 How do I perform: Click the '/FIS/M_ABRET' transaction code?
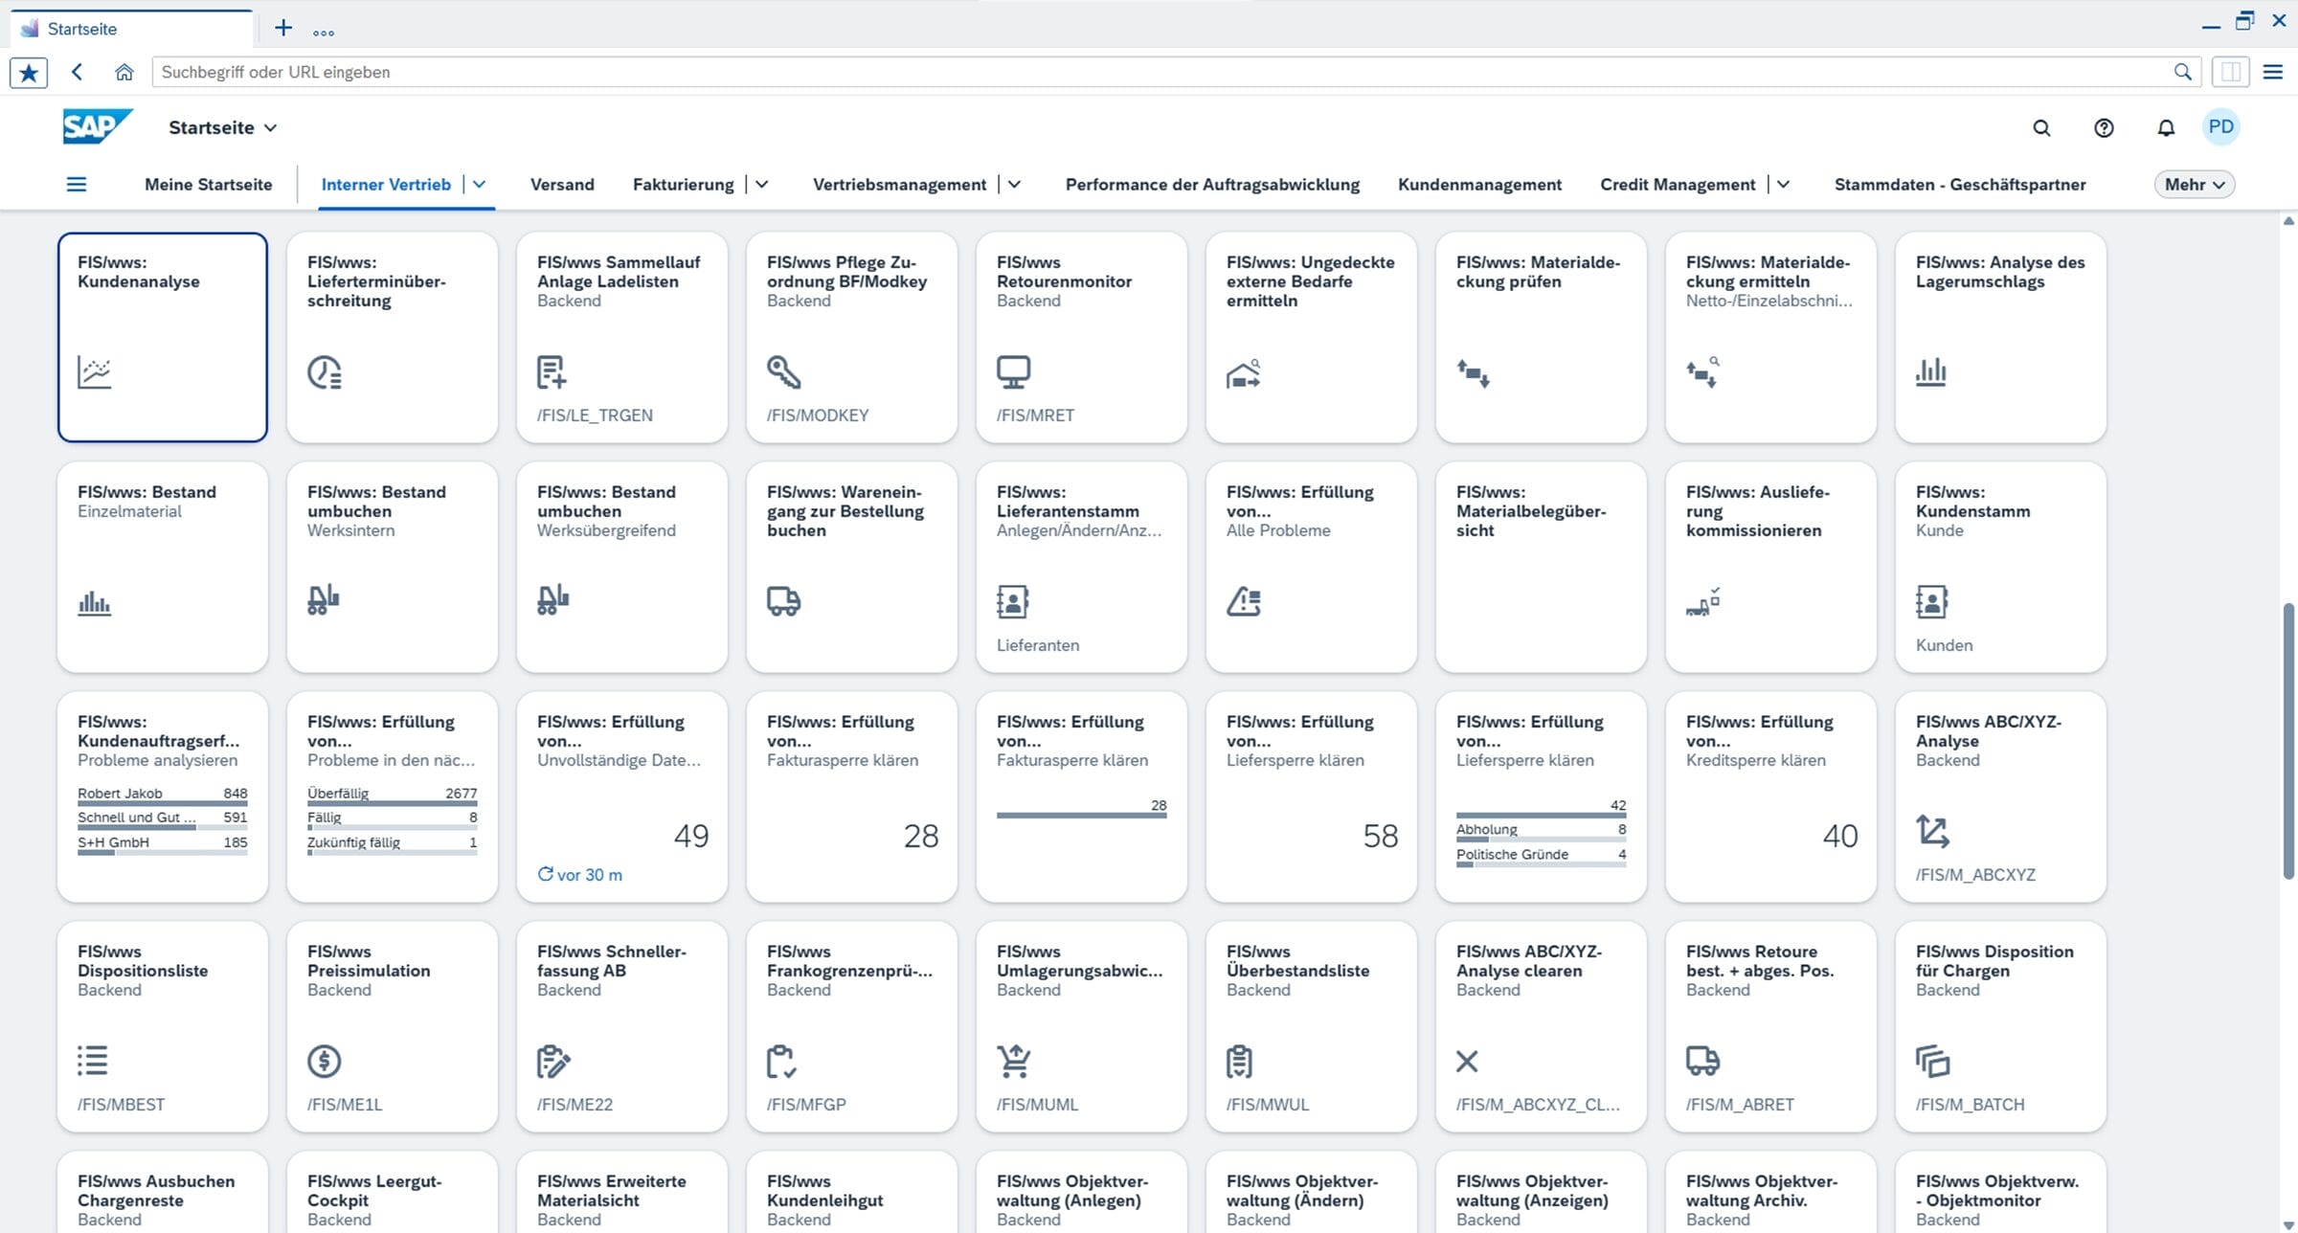pyautogui.click(x=1740, y=1104)
